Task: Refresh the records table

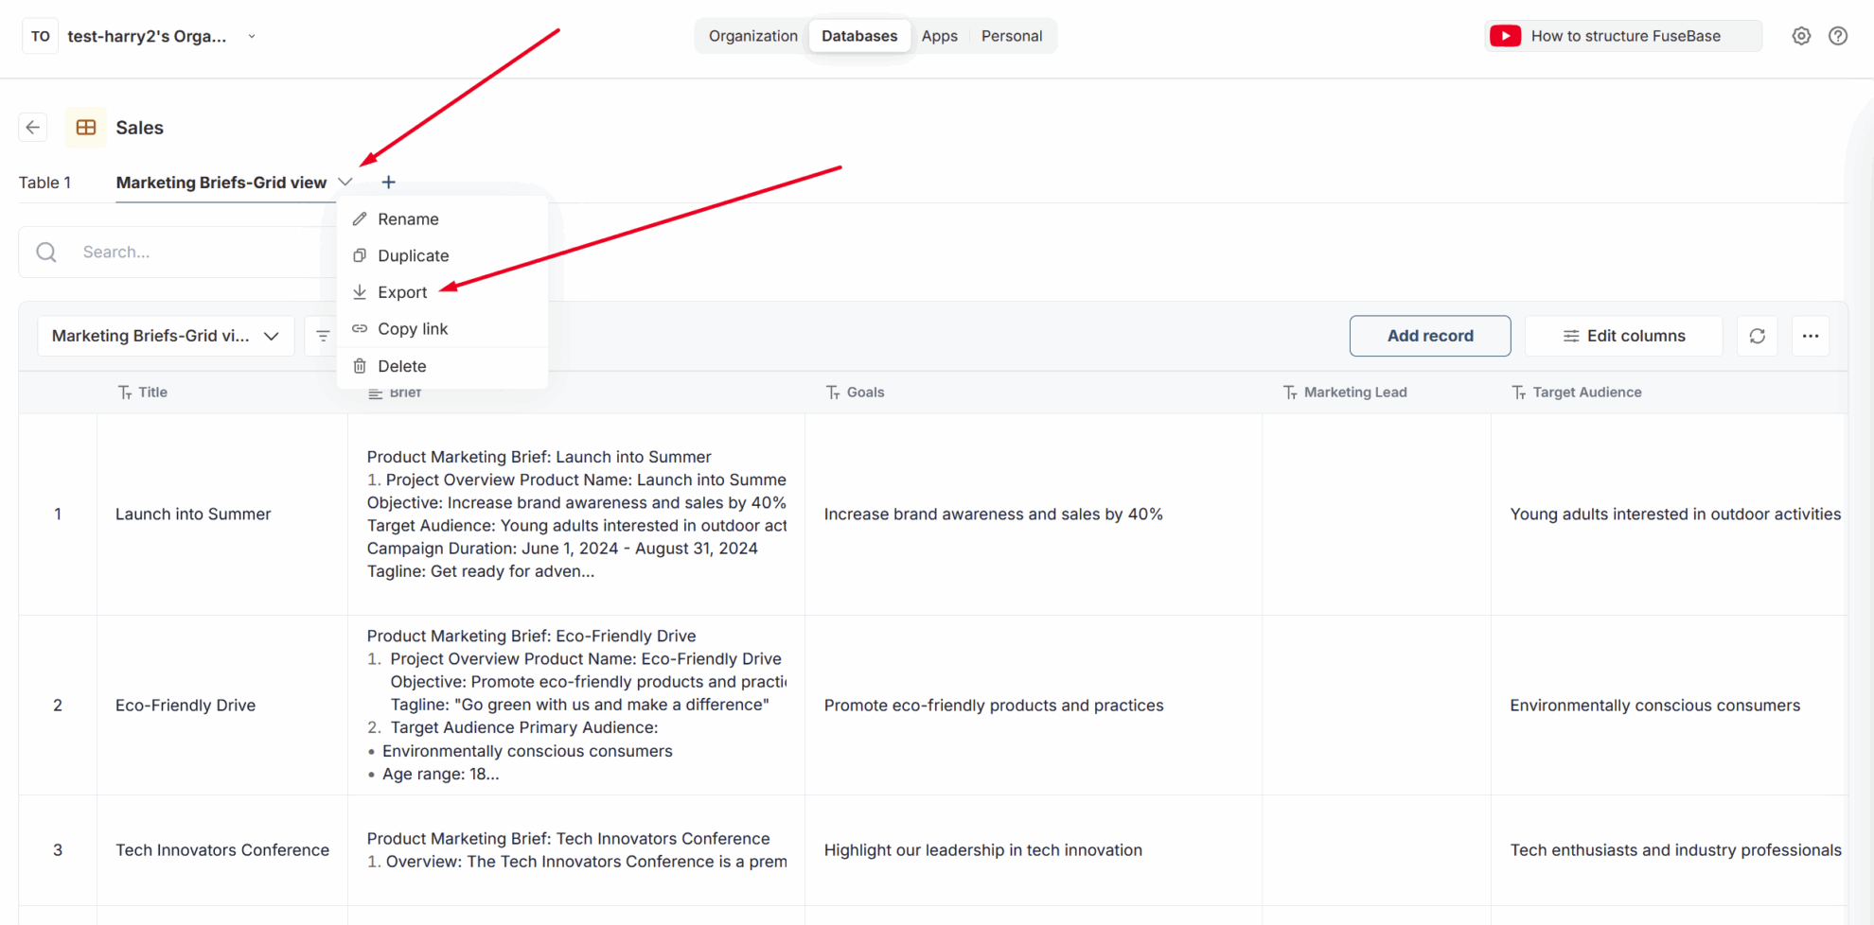Action: (x=1757, y=336)
